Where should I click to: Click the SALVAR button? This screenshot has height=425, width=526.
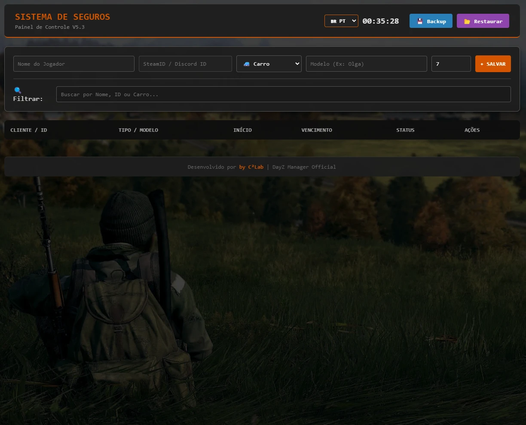pos(493,64)
